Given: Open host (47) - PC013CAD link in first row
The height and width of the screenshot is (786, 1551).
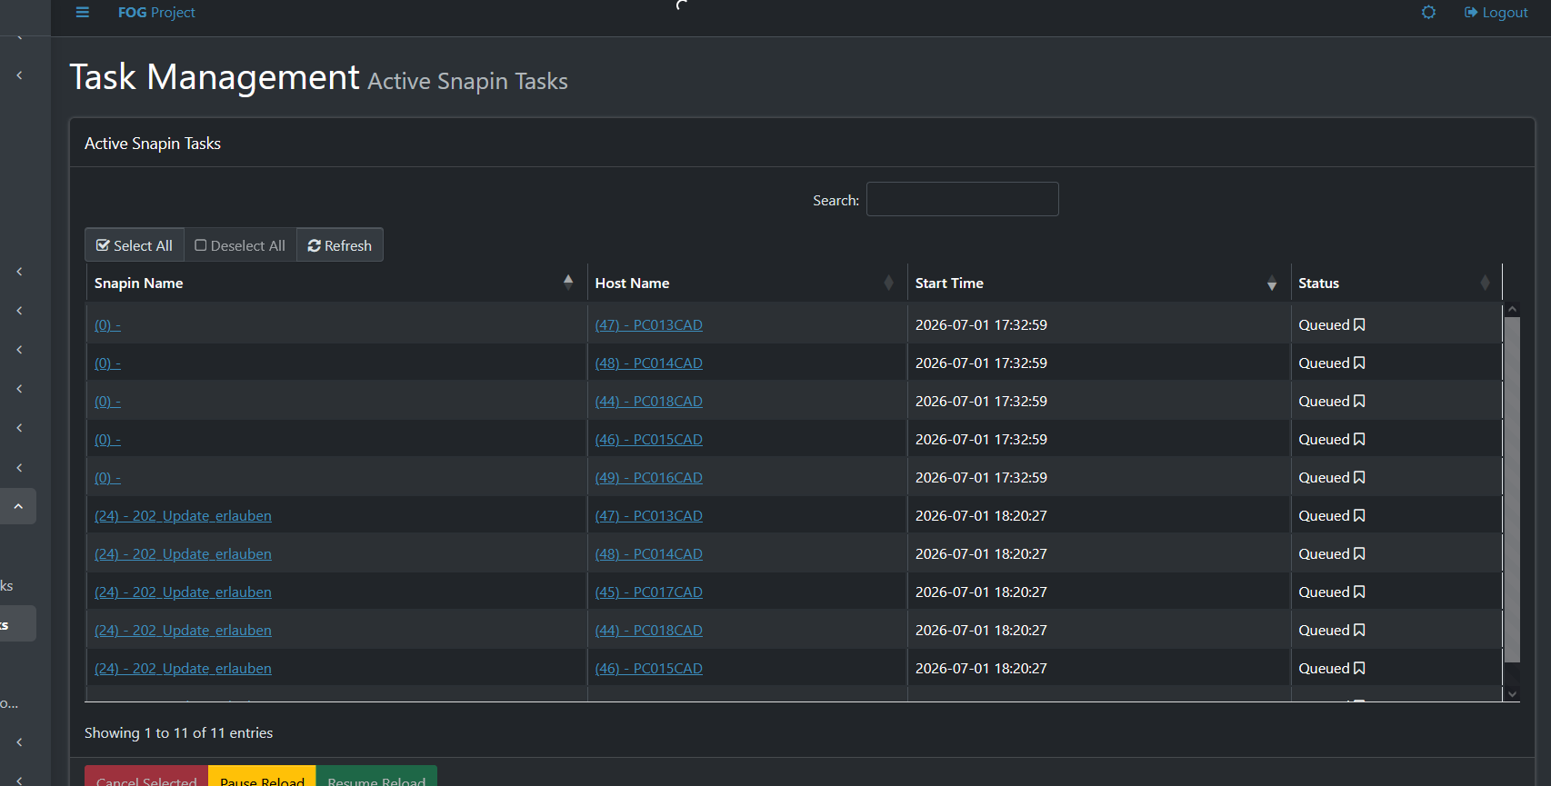Looking at the screenshot, I should click(x=648, y=324).
